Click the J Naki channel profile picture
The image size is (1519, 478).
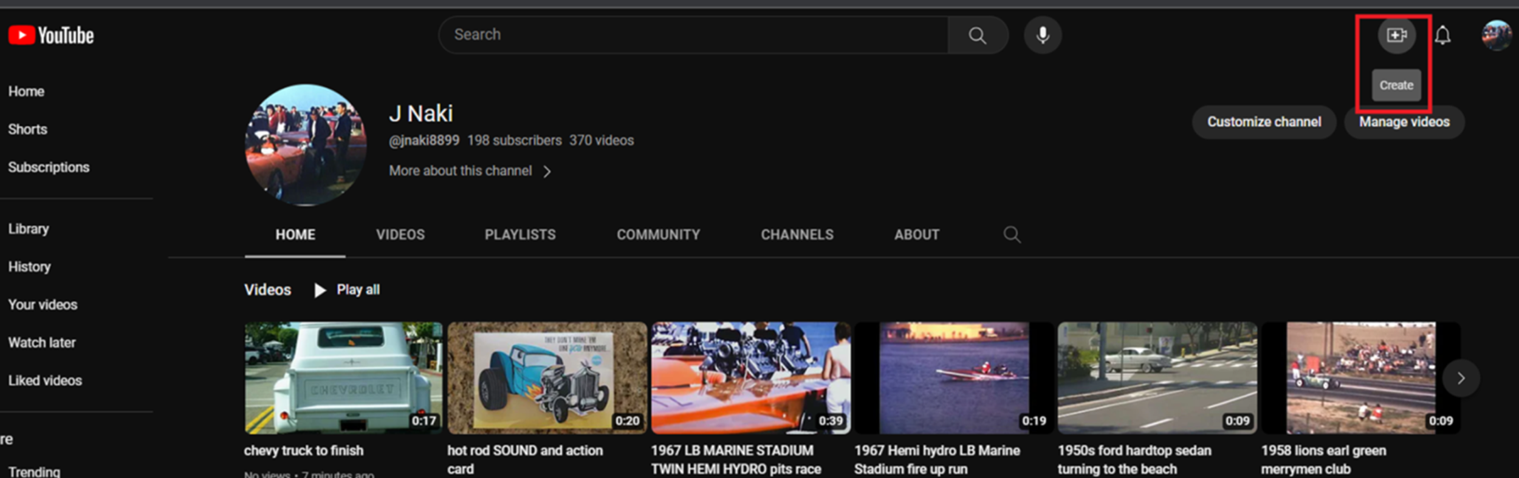(x=306, y=145)
